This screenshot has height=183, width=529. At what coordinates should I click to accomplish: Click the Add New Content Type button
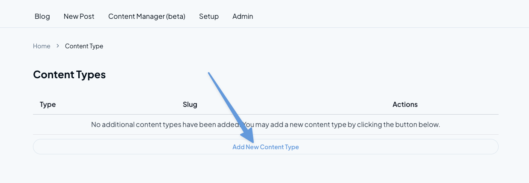265,147
